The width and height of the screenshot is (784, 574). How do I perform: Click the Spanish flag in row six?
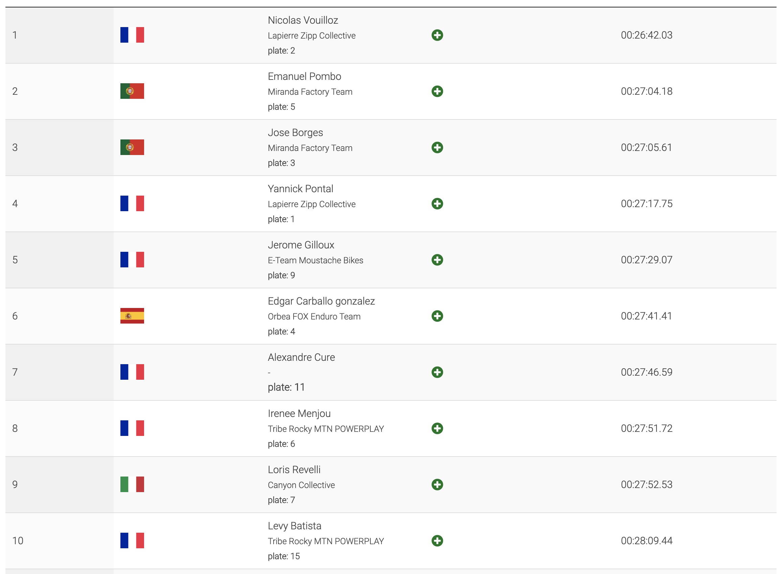[132, 316]
